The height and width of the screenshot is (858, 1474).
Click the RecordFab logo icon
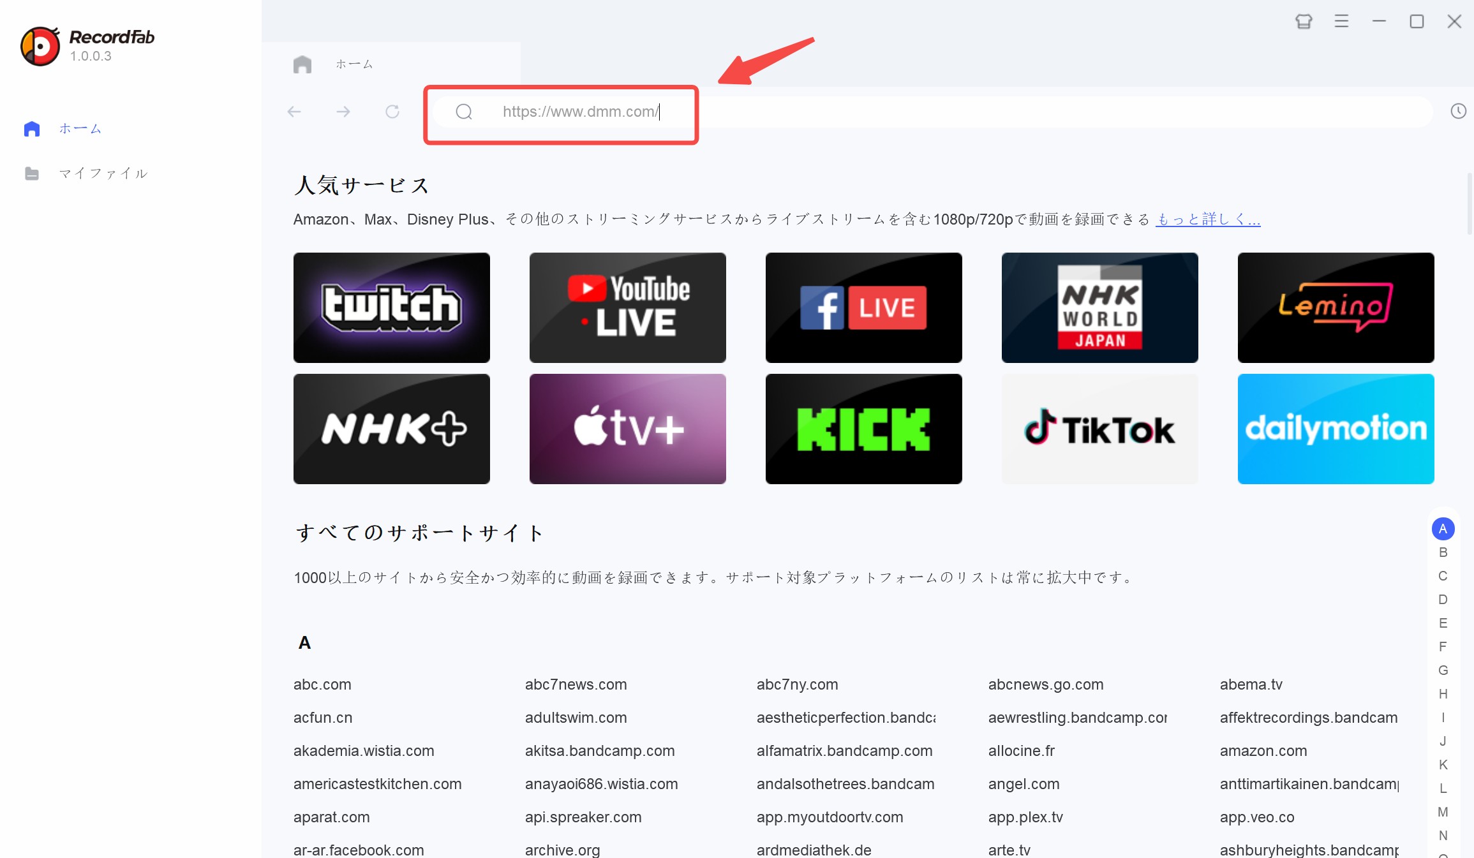click(x=40, y=46)
